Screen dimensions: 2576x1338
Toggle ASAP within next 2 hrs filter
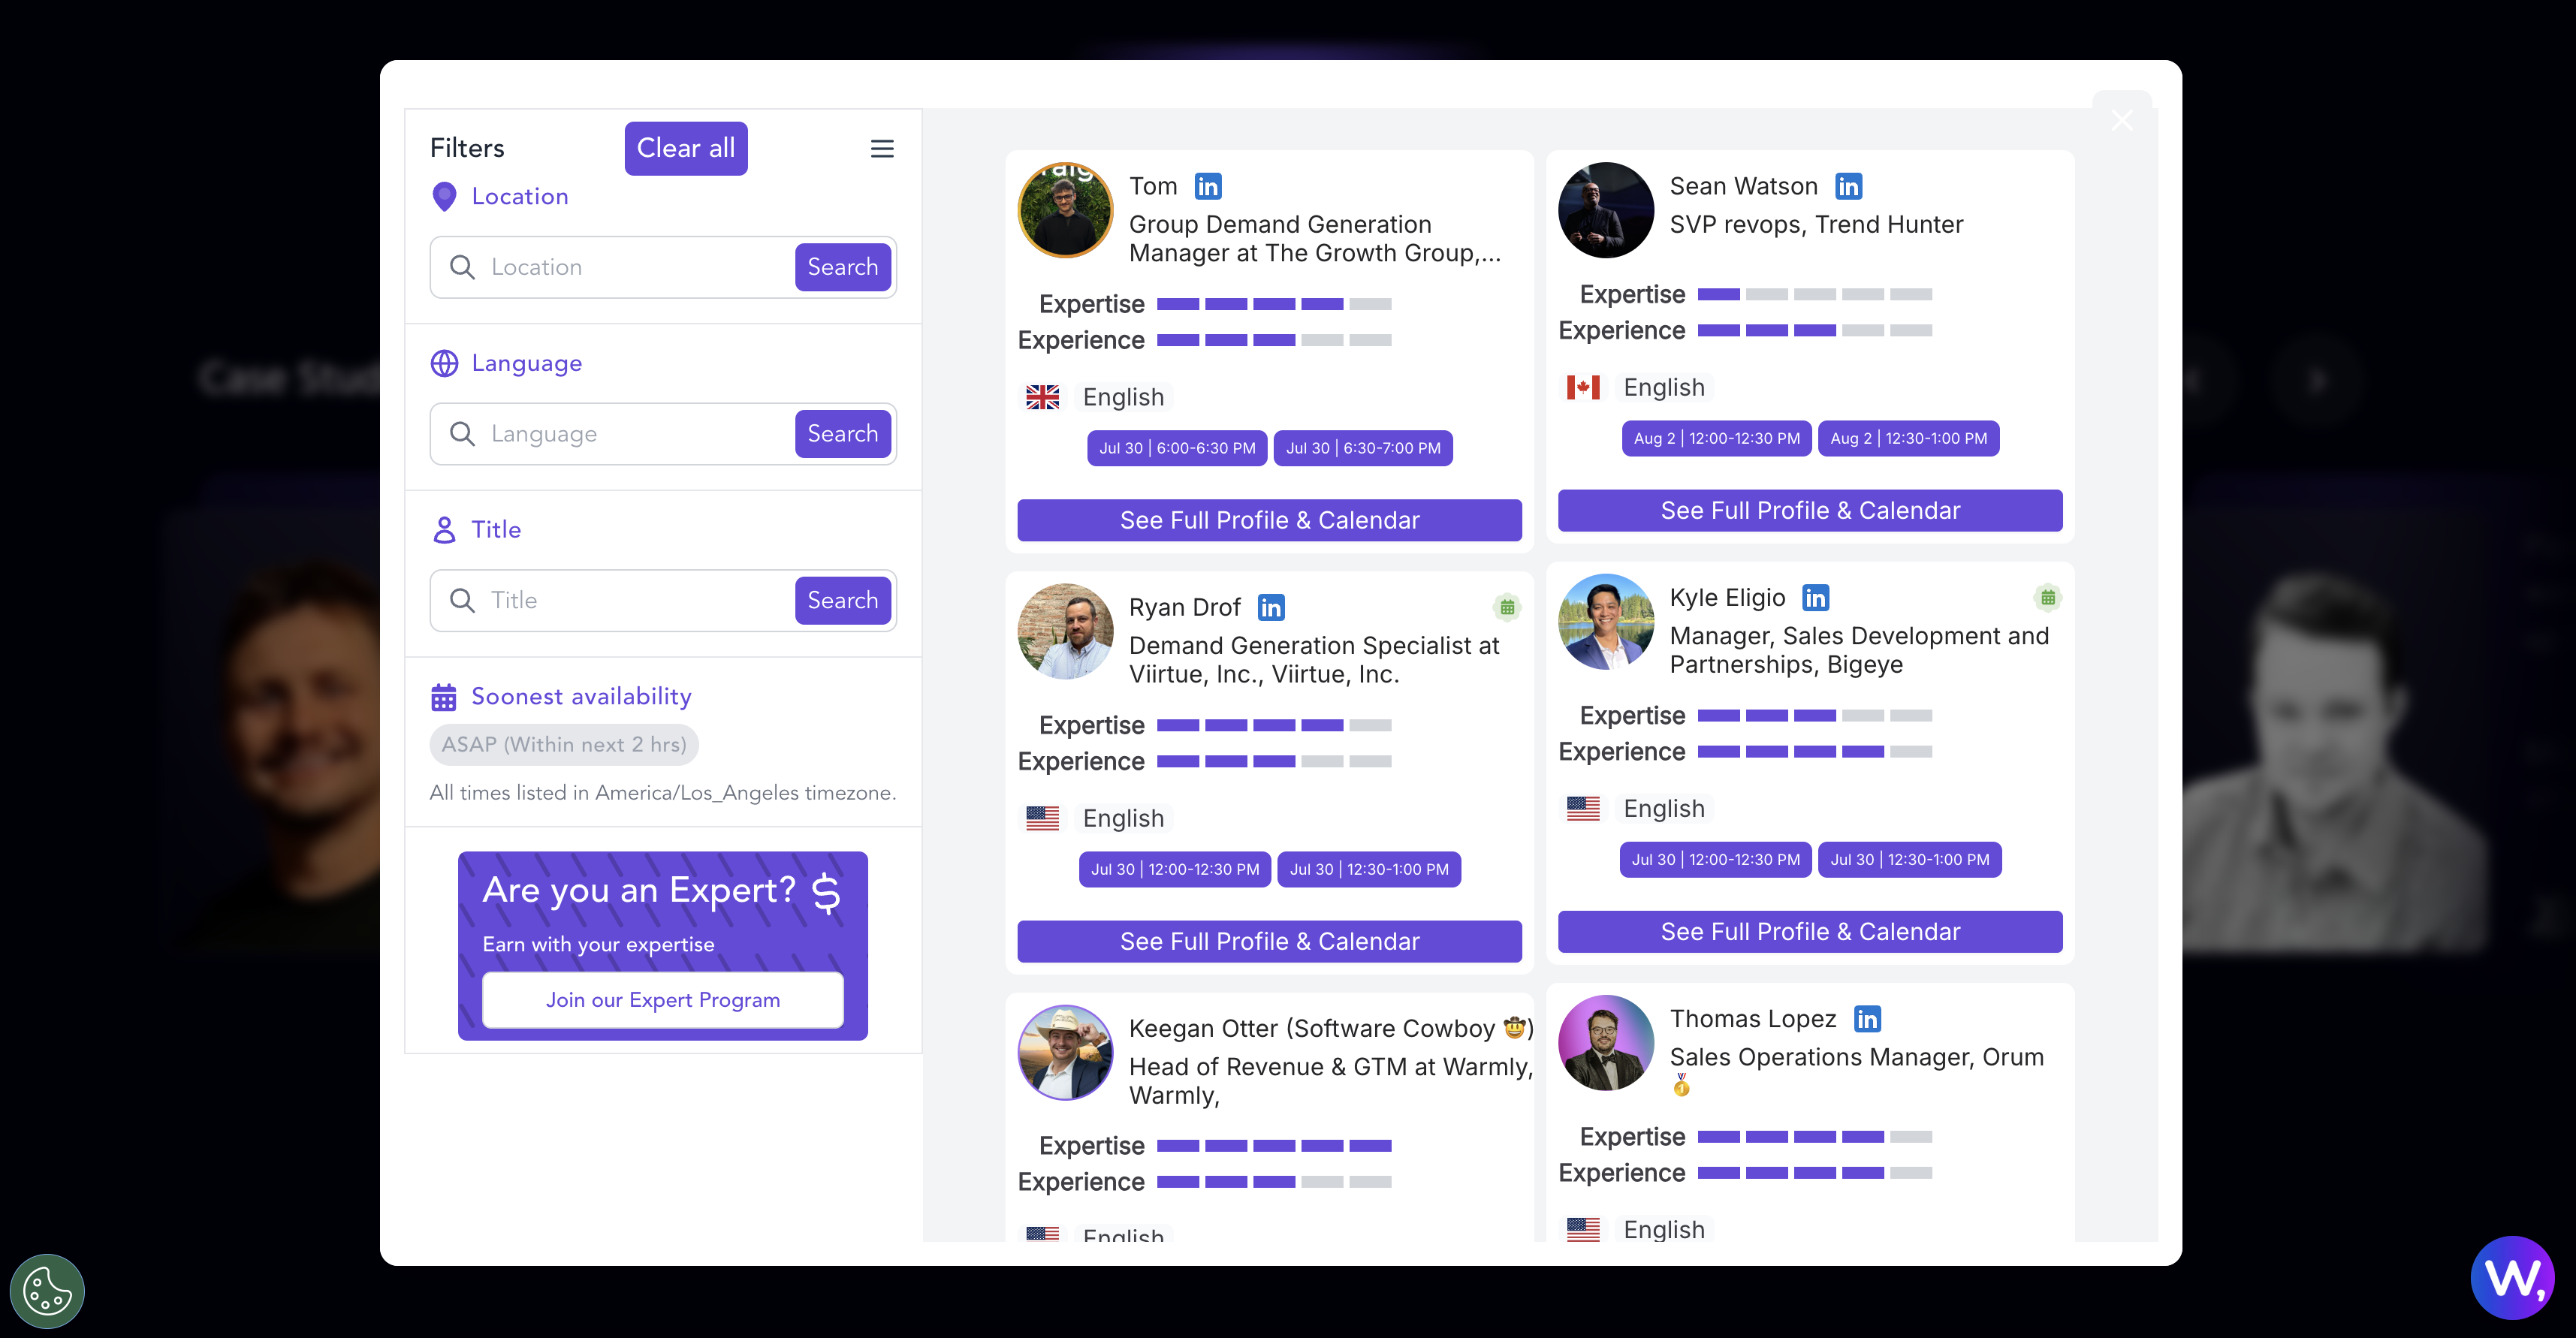[x=564, y=744]
